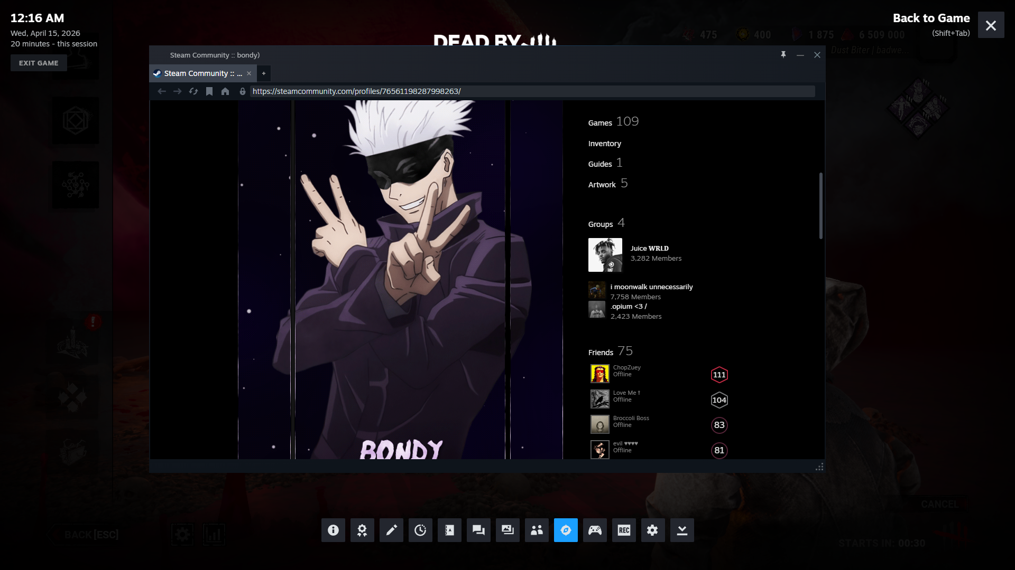Screen dimensions: 1015x570
Task: Reload the browser page
Action: point(193,91)
